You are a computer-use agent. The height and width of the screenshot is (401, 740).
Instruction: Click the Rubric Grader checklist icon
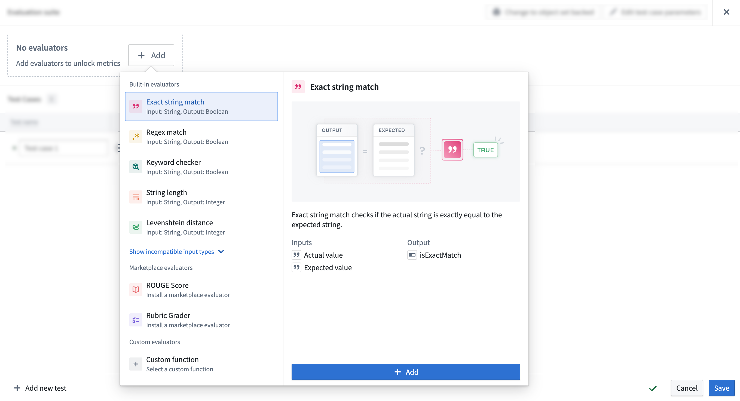[x=136, y=320]
